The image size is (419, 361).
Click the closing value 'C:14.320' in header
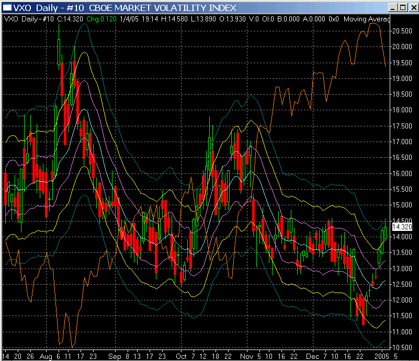coord(70,19)
